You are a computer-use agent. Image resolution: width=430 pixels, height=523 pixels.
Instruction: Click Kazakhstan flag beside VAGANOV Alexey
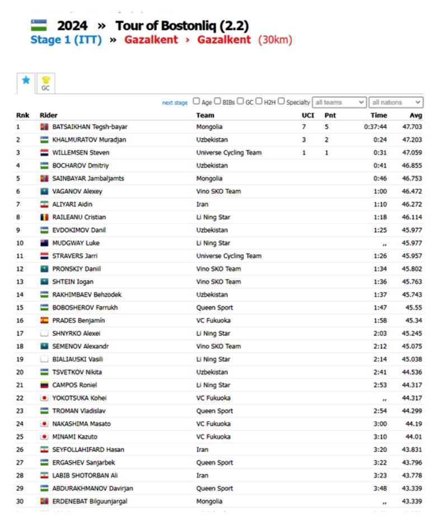pyautogui.click(x=44, y=192)
